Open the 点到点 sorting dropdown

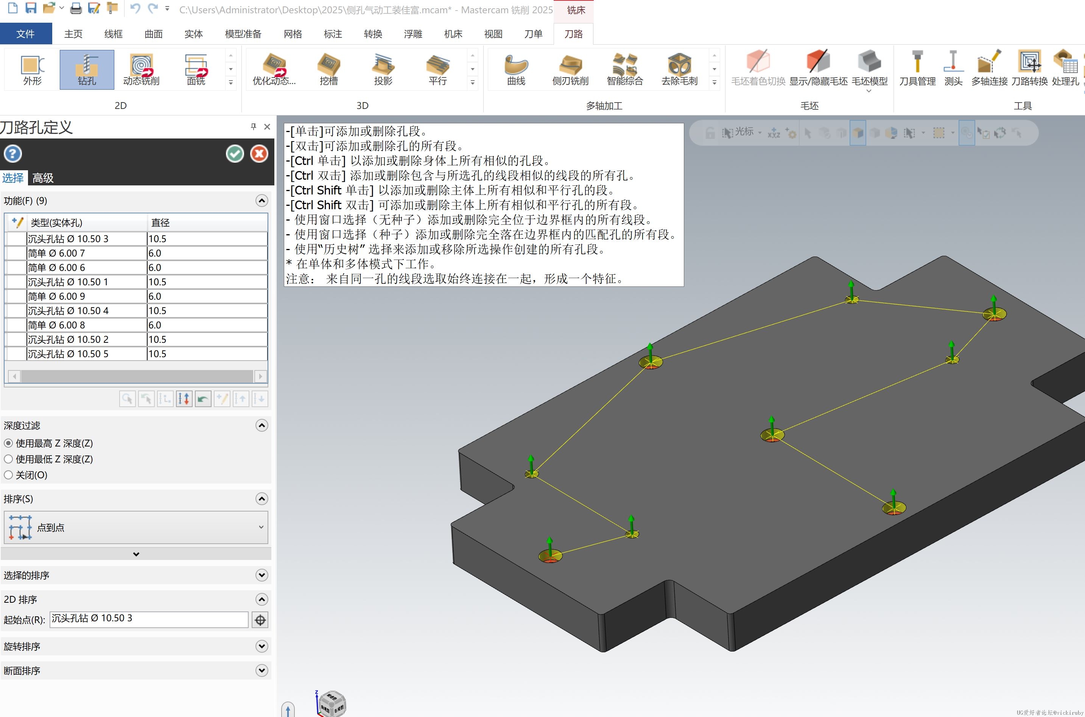[136, 528]
